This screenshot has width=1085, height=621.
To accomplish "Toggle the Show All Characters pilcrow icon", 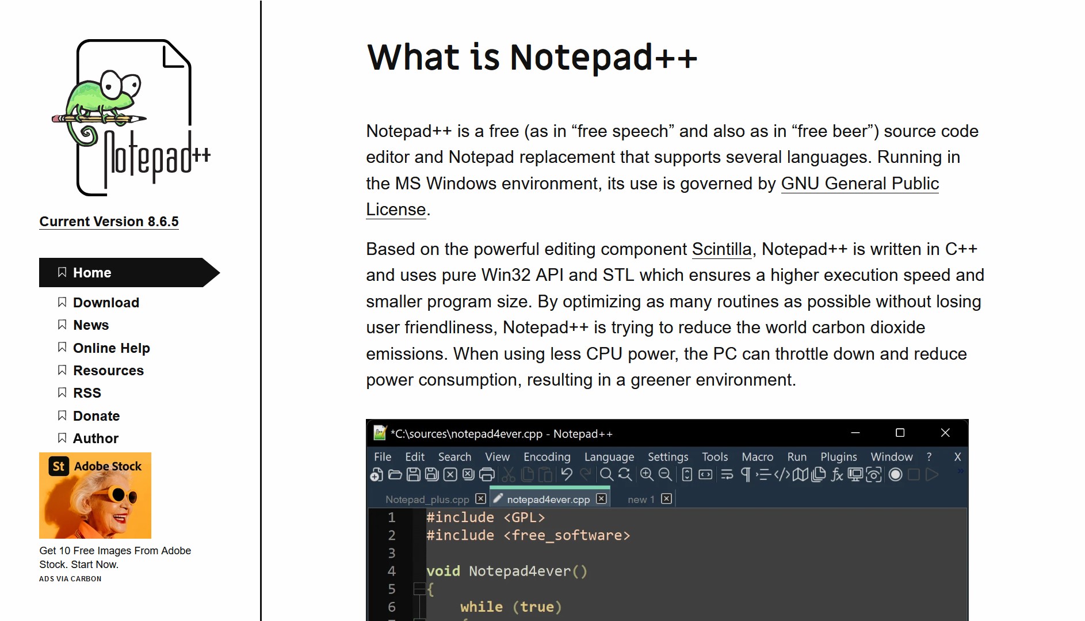I will 746,475.
